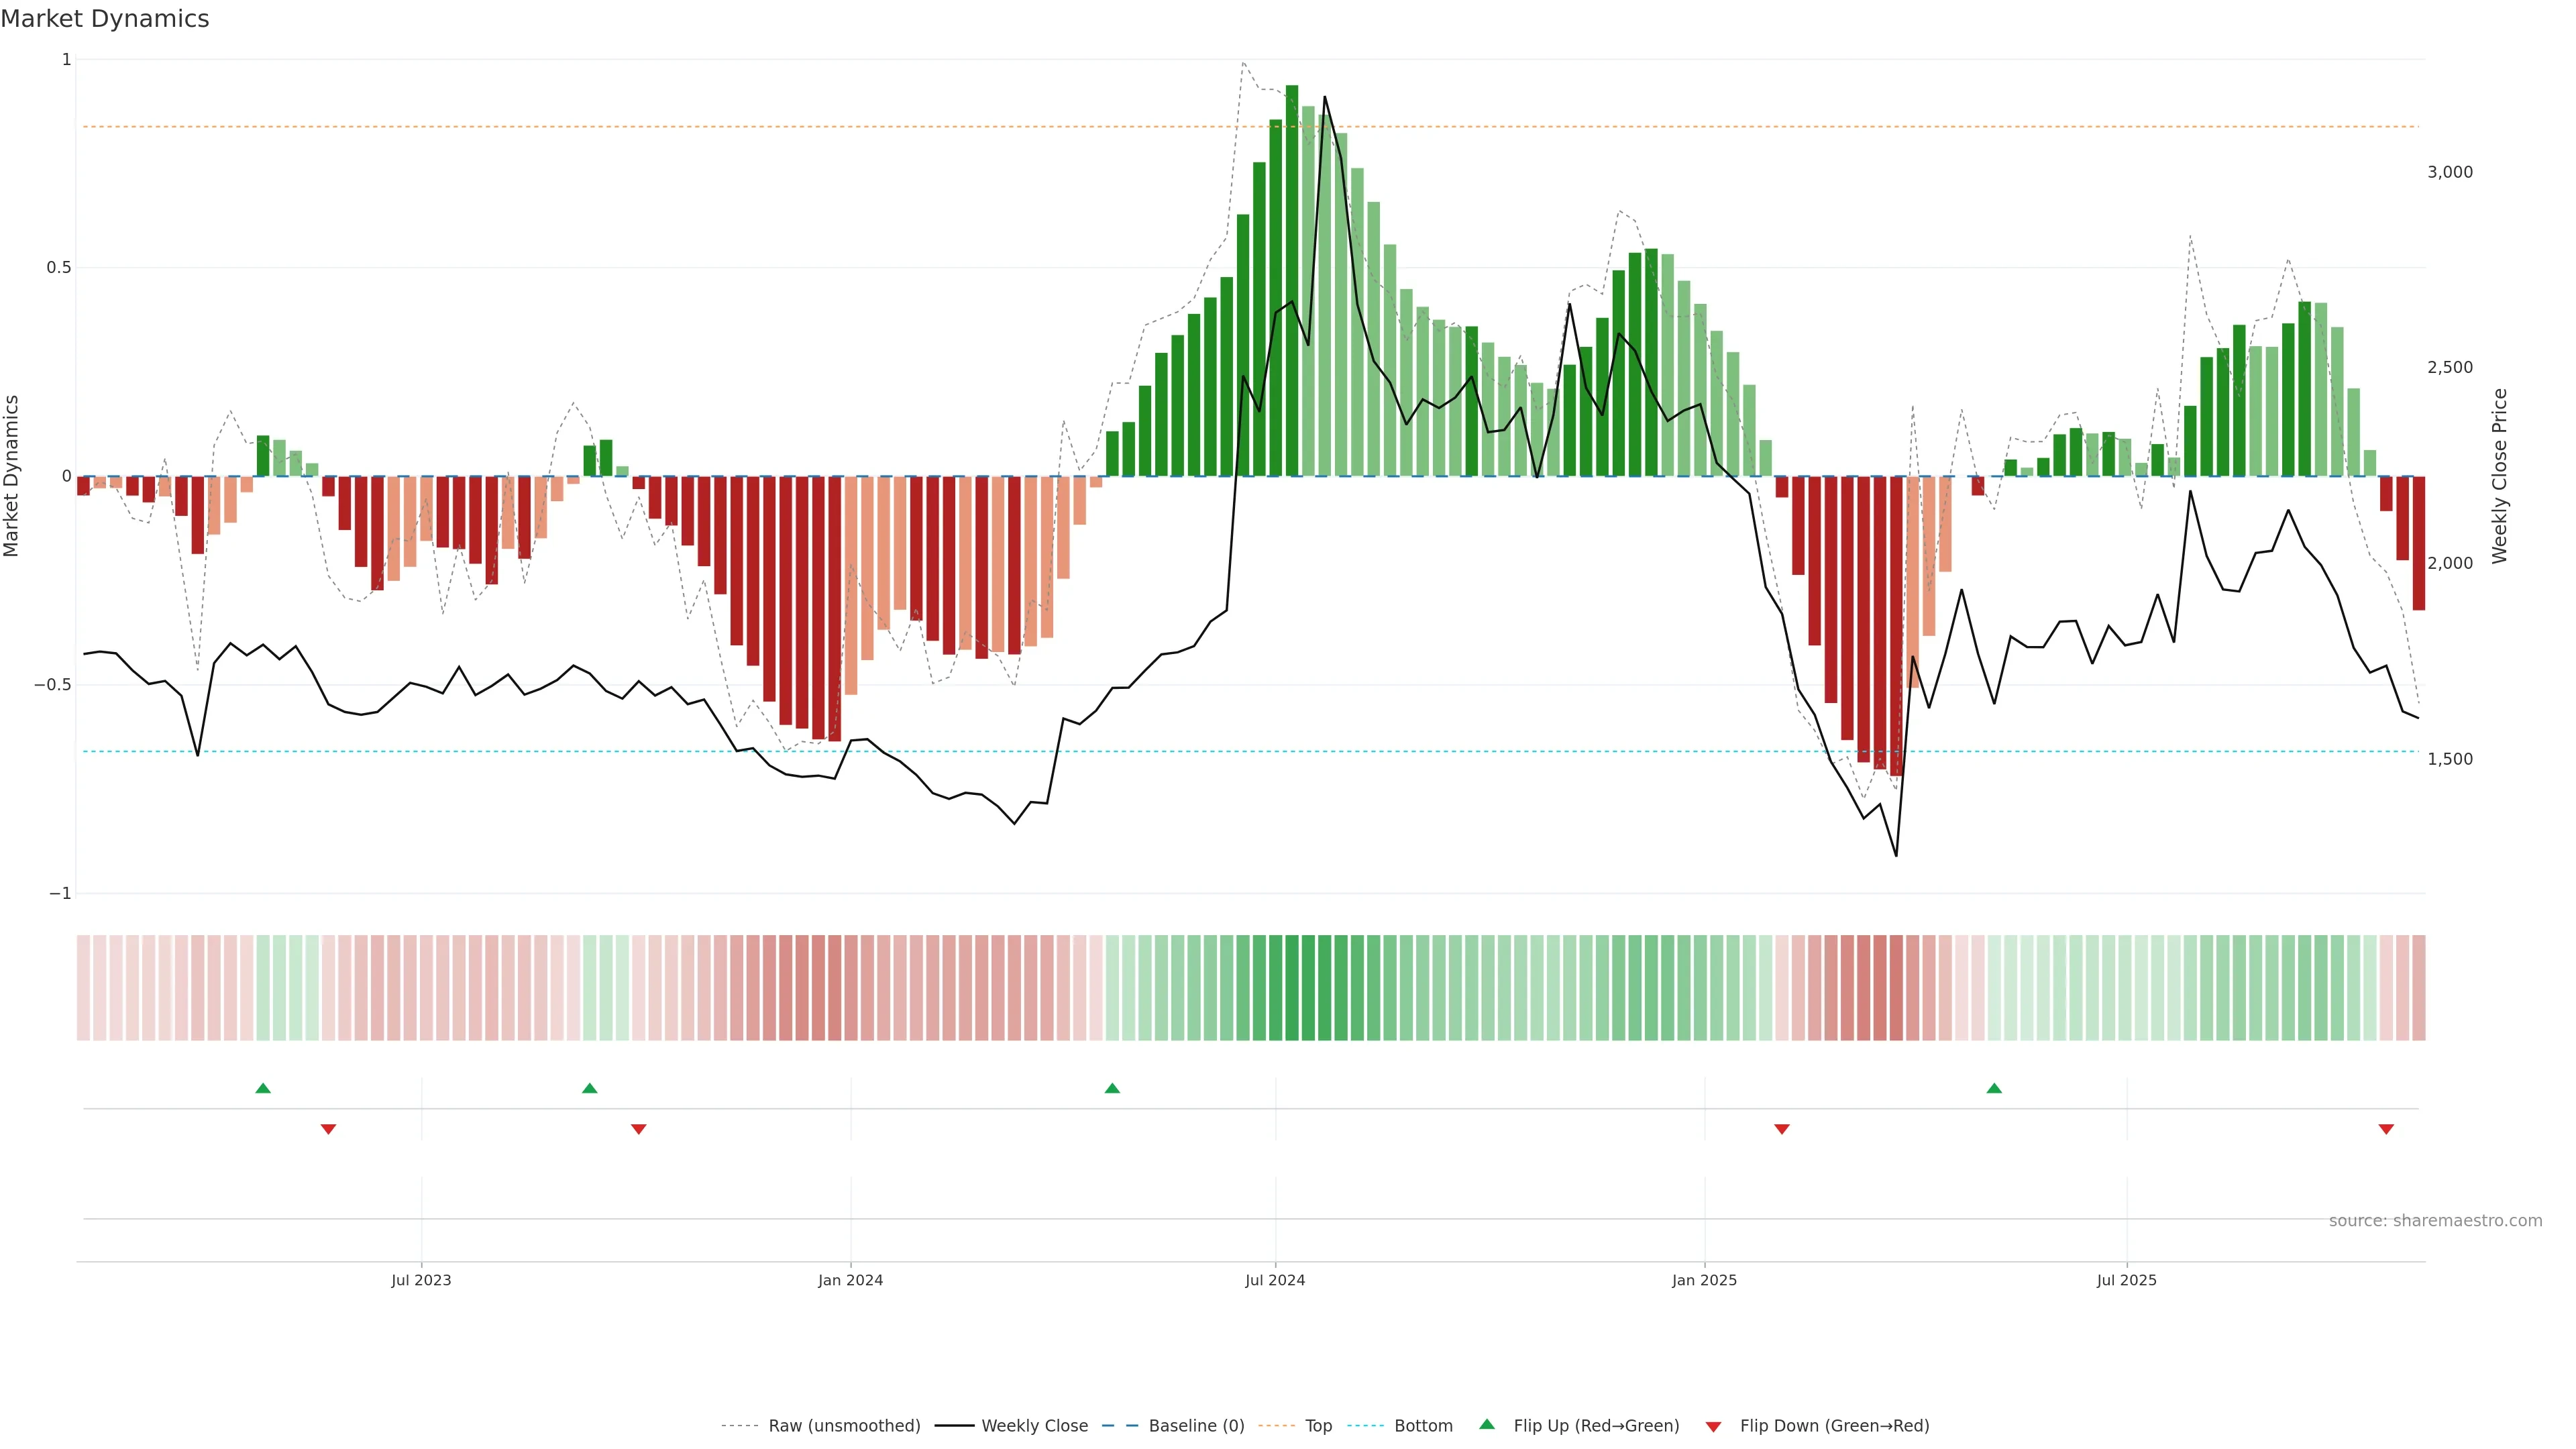Click the Jul 2024 x-axis label
Image resolution: width=2576 pixels, height=1449 pixels.
coord(1275,1280)
